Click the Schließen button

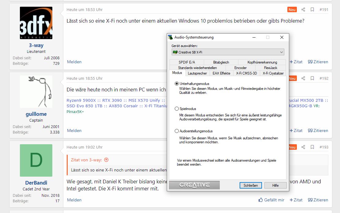pos(251,185)
